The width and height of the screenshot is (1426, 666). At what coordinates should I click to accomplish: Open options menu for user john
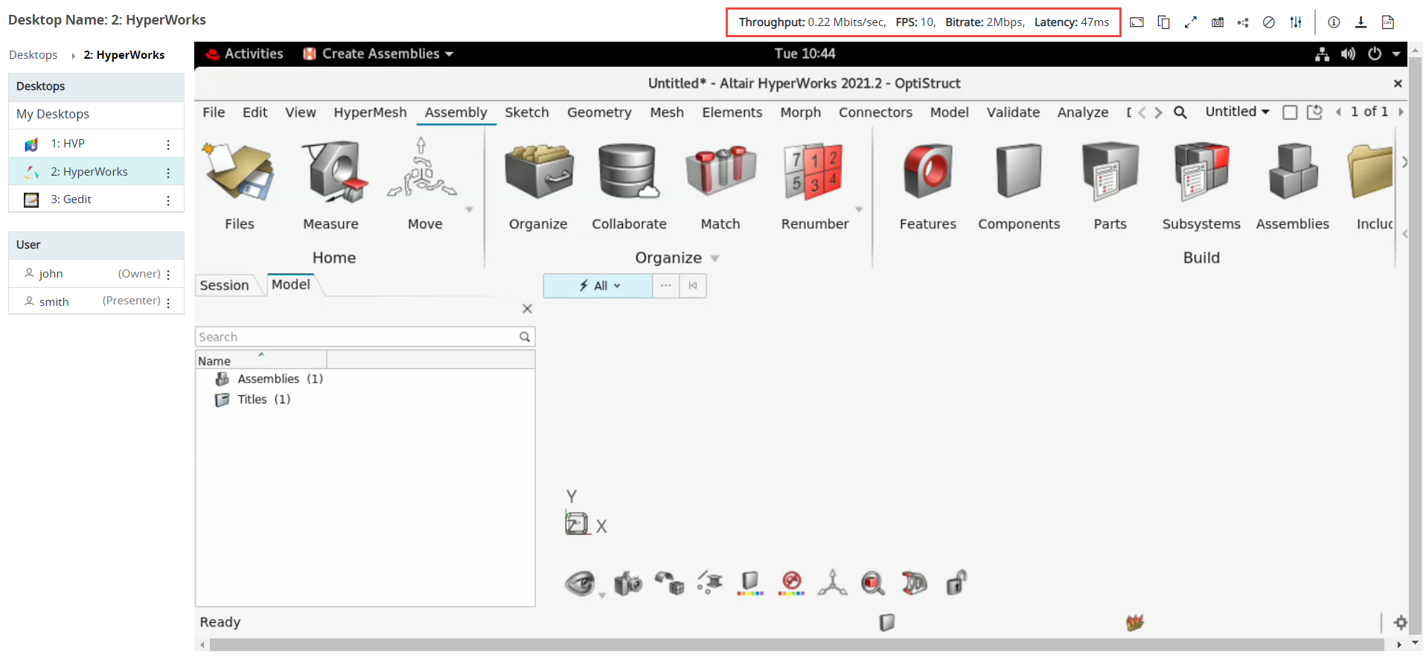point(168,275)
